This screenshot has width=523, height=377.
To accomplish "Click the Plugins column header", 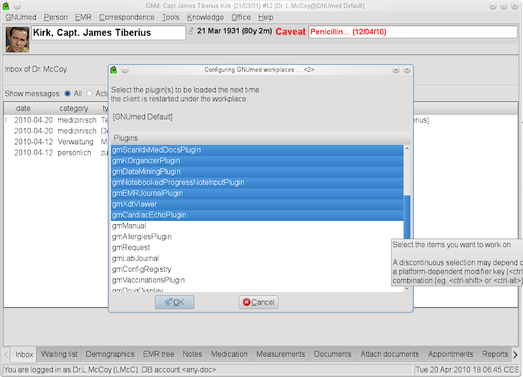I will pyautogui.click(x=260, y=138).
